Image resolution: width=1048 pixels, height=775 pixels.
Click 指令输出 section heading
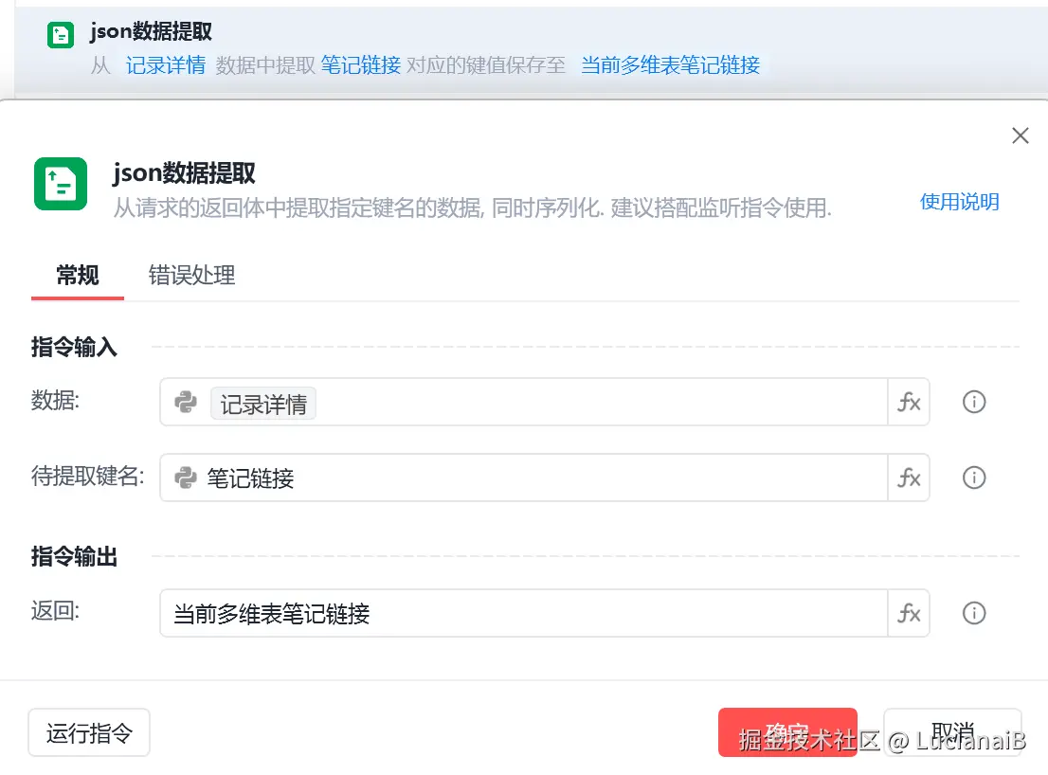coord(74,556)
